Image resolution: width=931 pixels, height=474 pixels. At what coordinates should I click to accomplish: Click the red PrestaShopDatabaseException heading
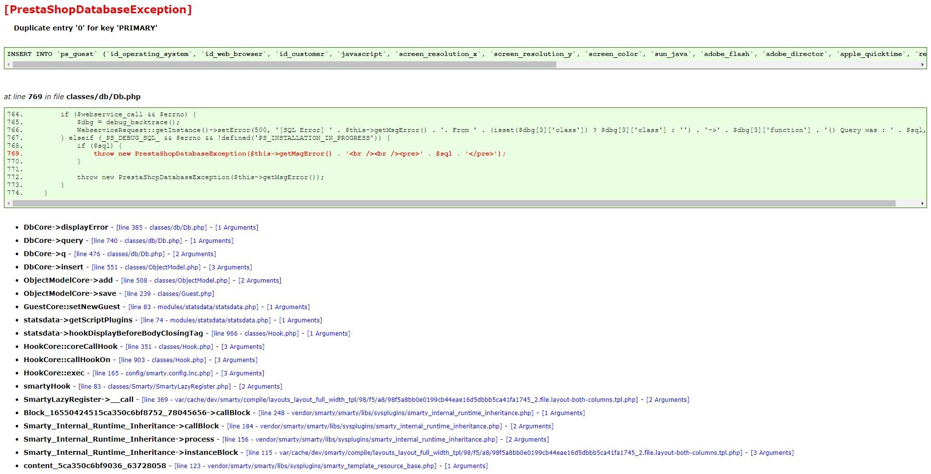click(98, 10)
